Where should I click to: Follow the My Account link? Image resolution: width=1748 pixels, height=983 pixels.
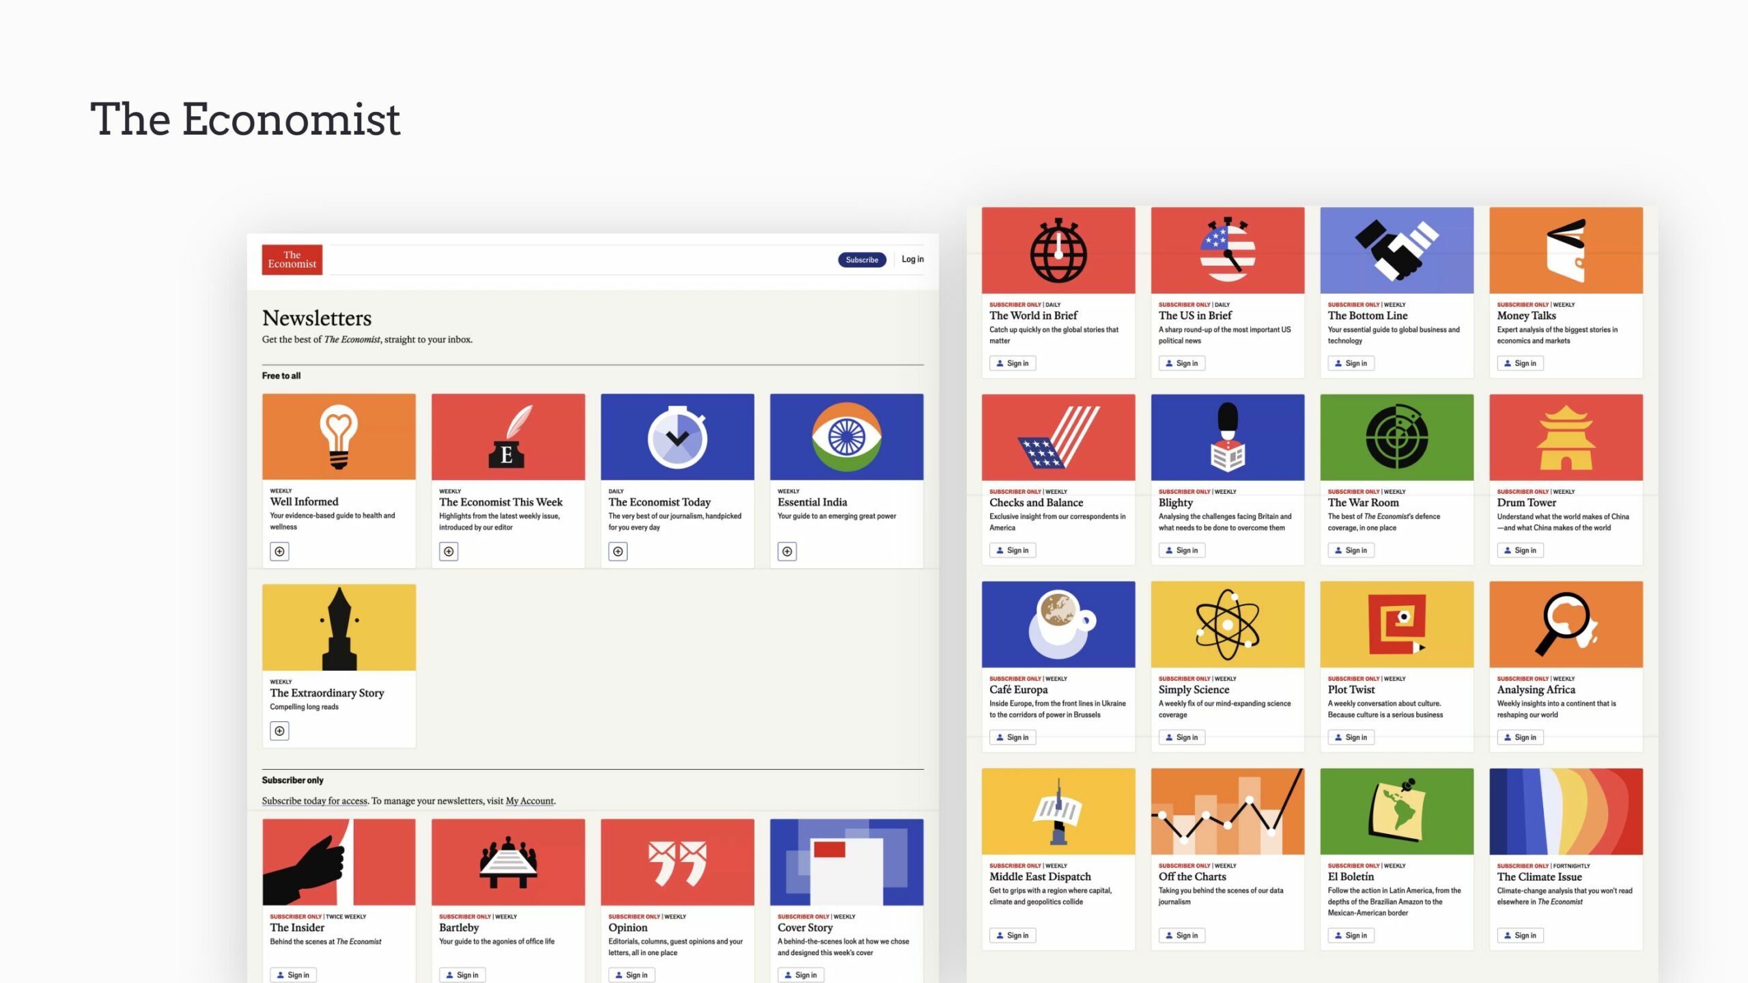click(529, 801)
